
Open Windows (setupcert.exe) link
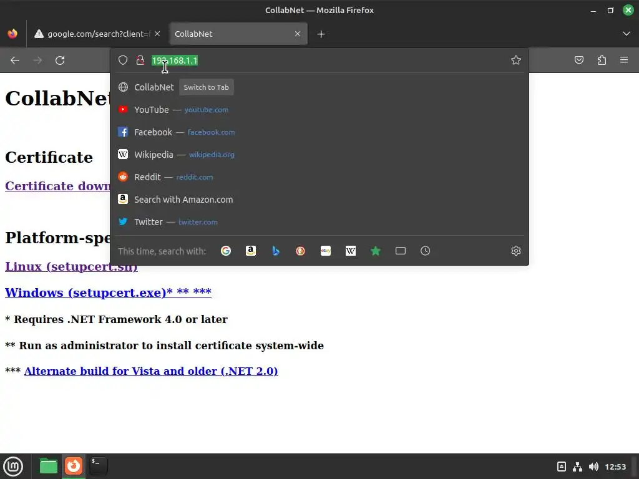click(x=108, y=293)
